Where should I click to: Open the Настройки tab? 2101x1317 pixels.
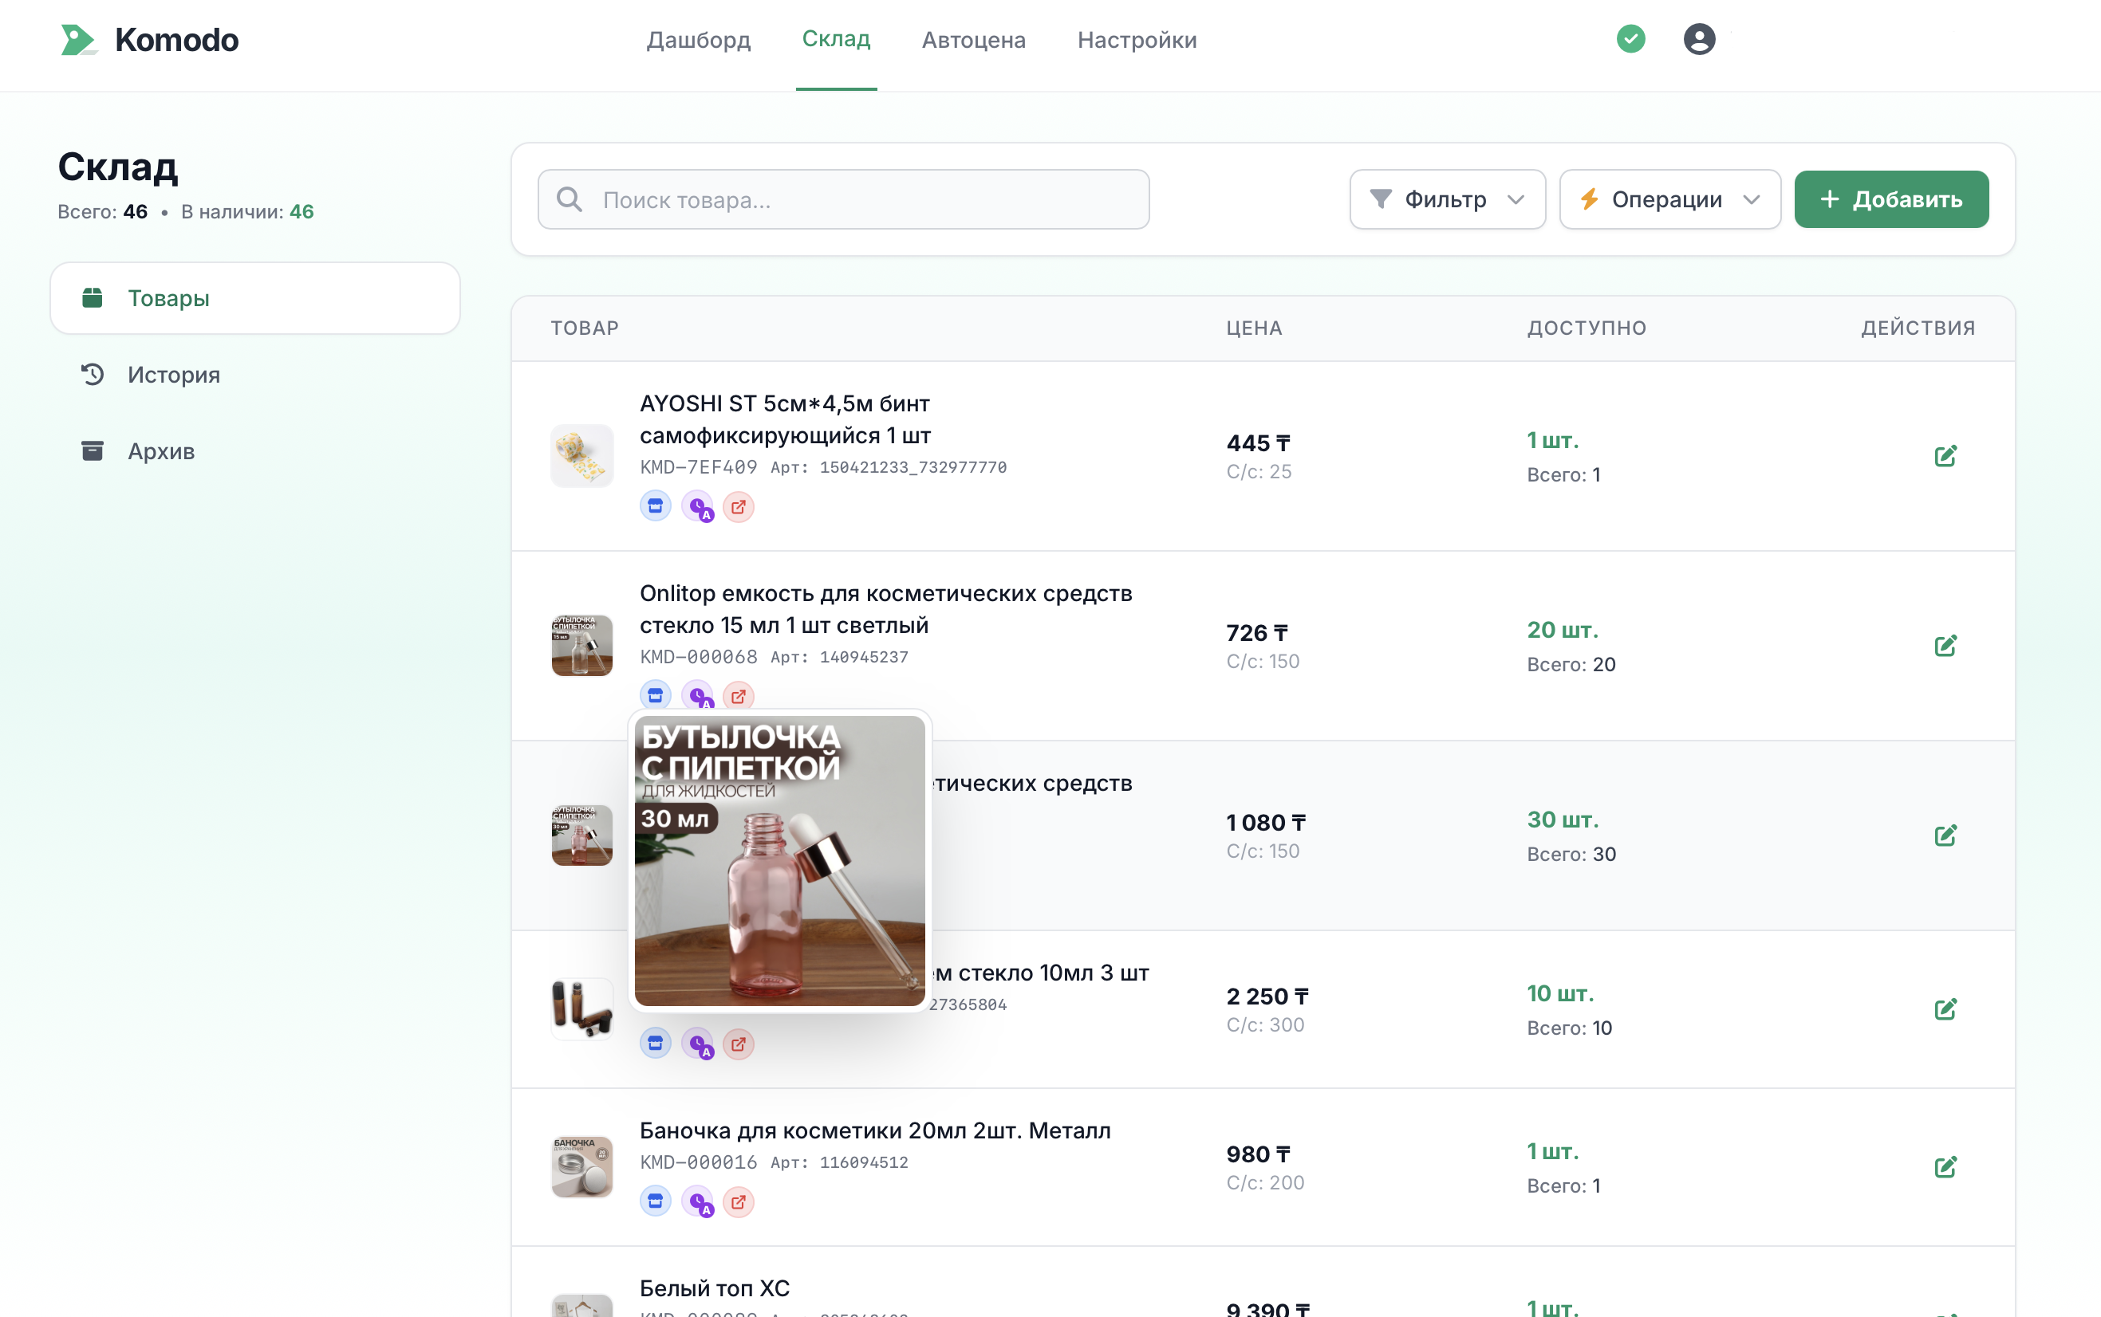tap(1137, 40)
